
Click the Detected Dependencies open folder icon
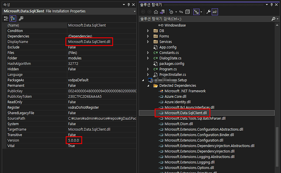click(x=156, y=86)
